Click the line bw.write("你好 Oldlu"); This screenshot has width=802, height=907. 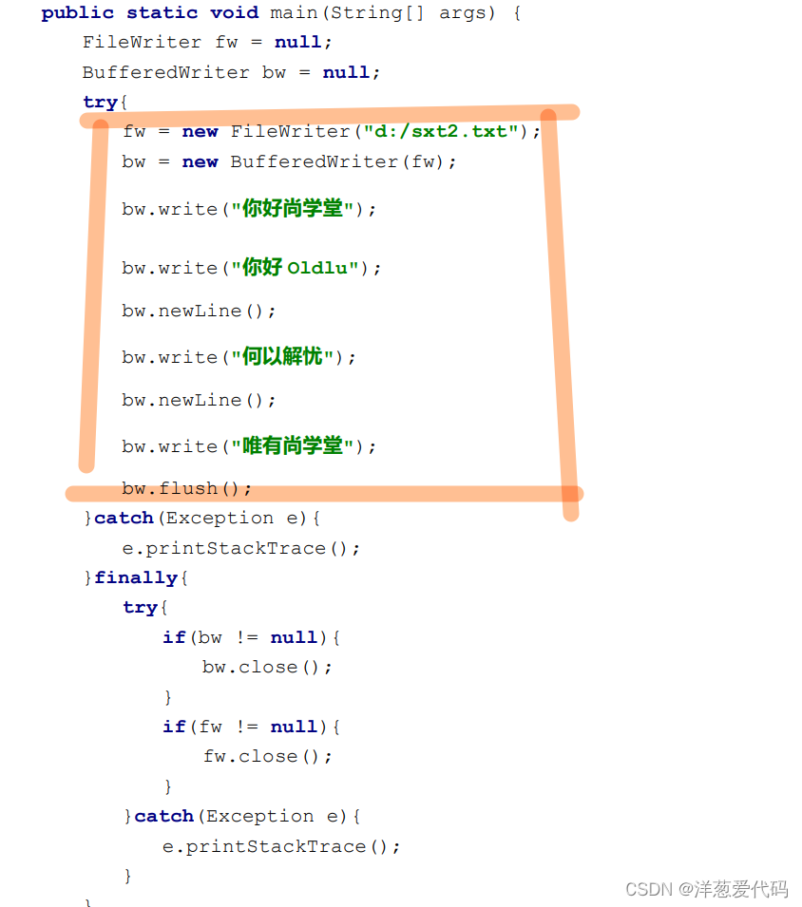click(251, 267)
